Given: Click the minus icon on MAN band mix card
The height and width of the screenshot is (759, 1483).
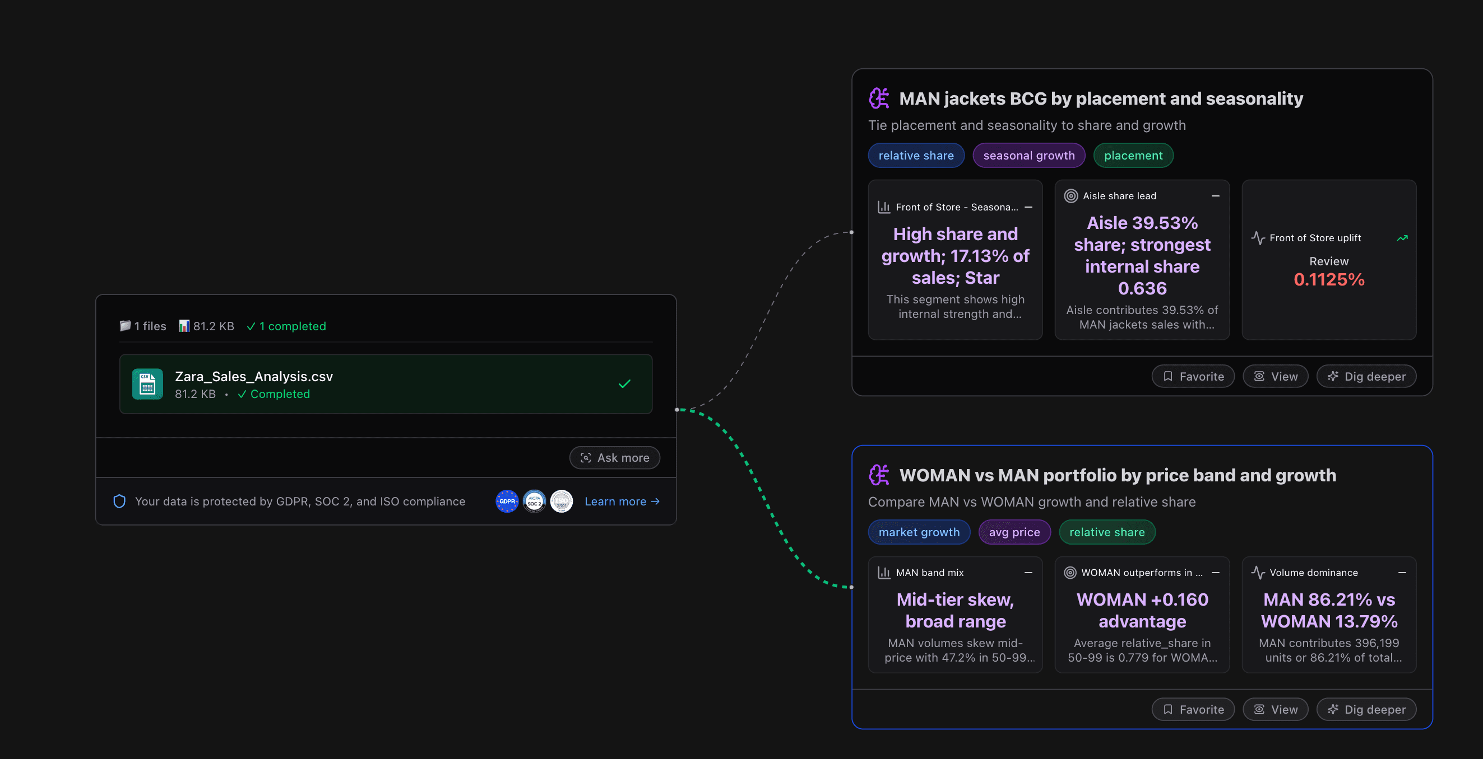Looking at the screenshot, I should point(1028,573).
